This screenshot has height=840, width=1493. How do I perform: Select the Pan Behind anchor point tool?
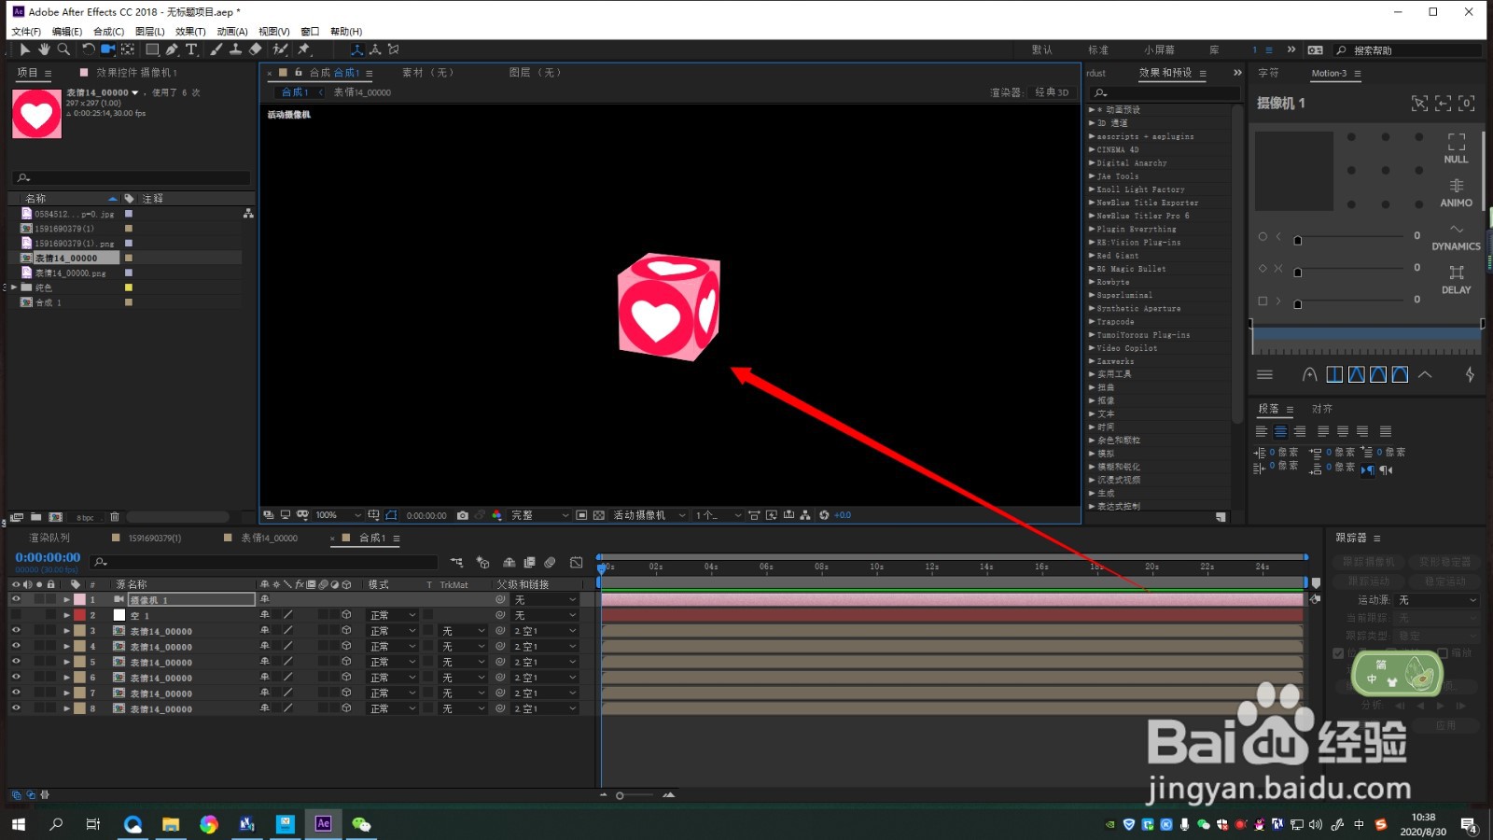coord(128,49)
